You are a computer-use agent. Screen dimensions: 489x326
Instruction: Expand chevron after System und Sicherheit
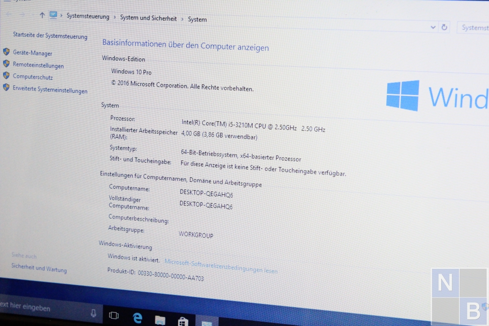182,19
